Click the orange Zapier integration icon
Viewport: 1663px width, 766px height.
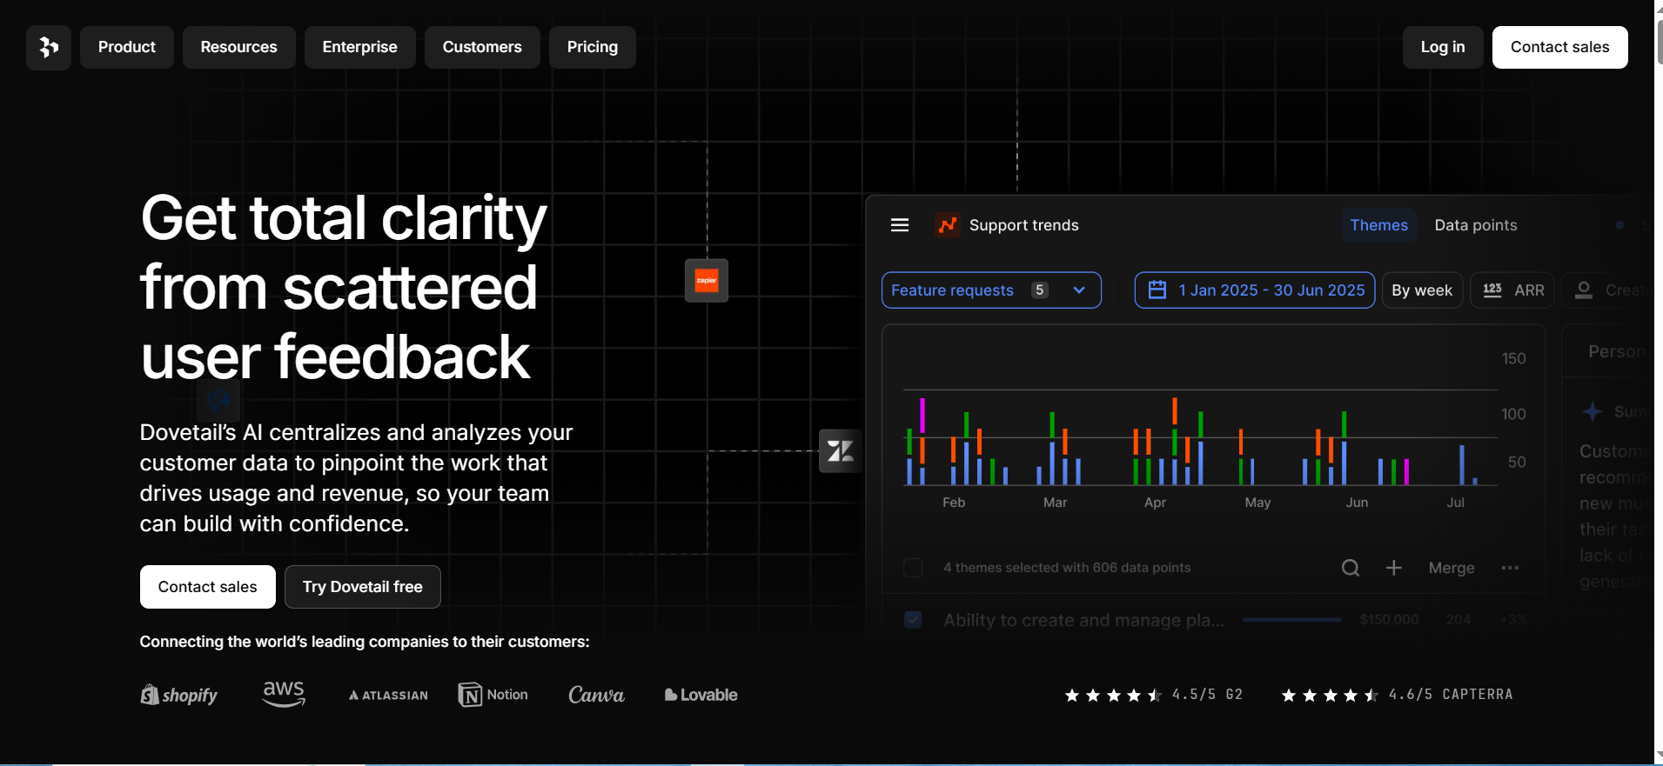point(707,280)
